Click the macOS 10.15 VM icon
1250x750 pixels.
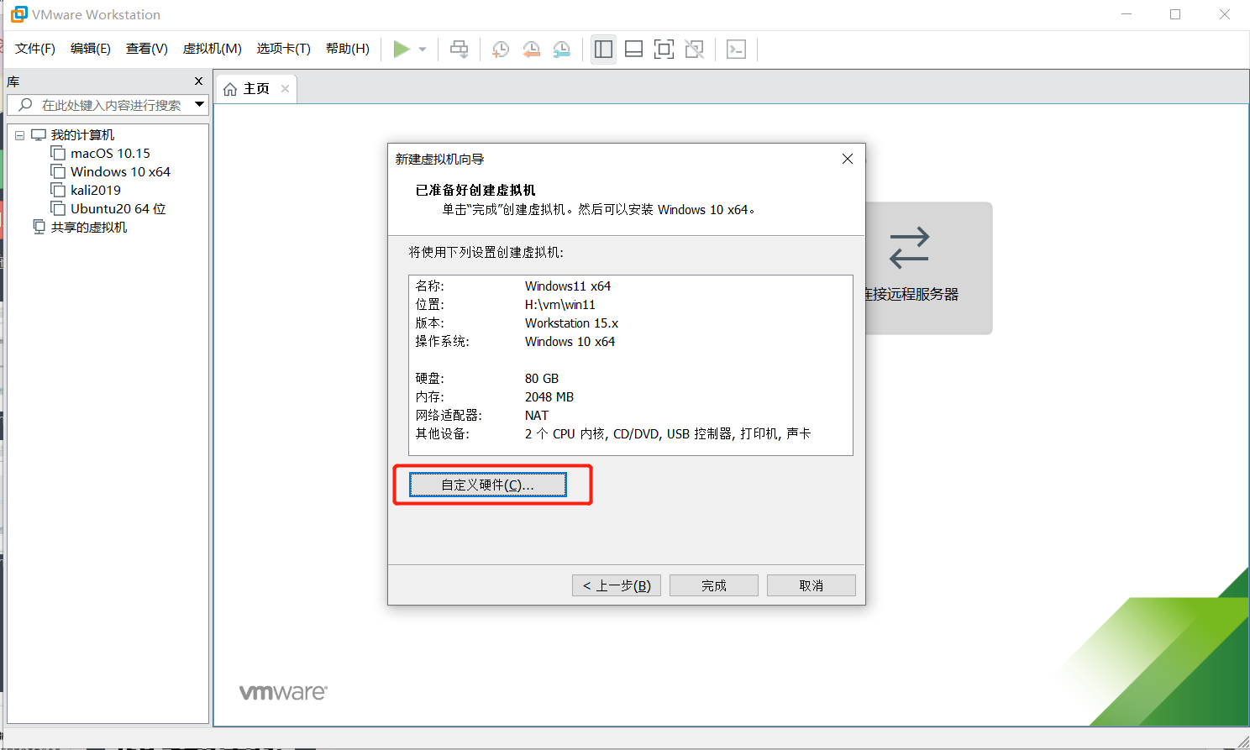[x=58, y=153]
